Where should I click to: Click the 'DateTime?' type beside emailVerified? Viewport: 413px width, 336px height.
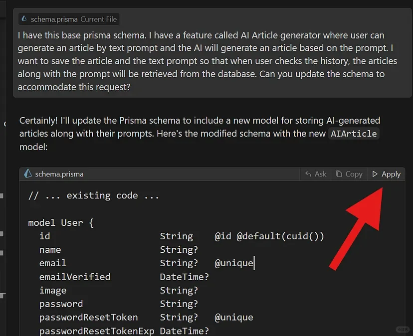tap(184, 277)
